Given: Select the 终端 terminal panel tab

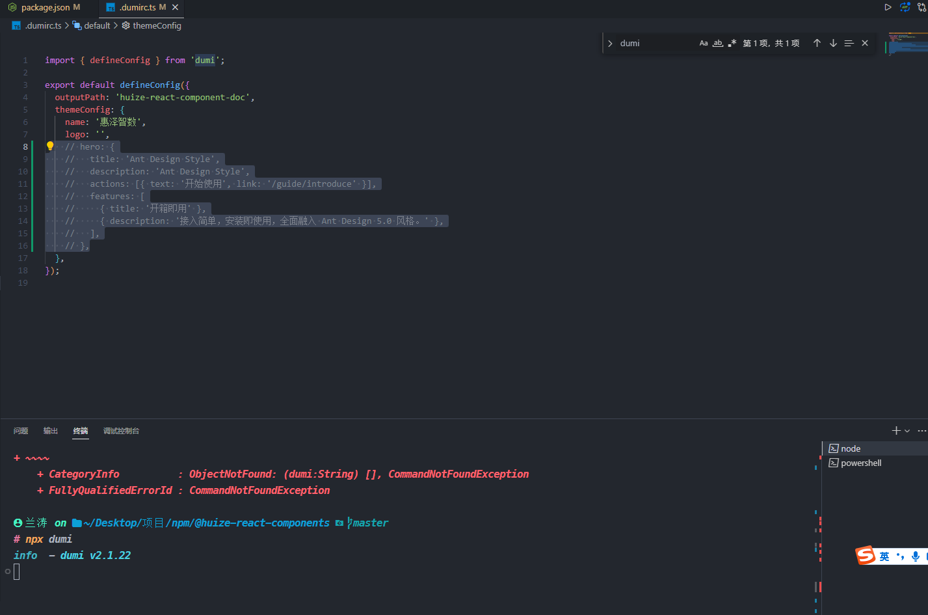Looking at the screenshot, I should click(x=81, y=431).
